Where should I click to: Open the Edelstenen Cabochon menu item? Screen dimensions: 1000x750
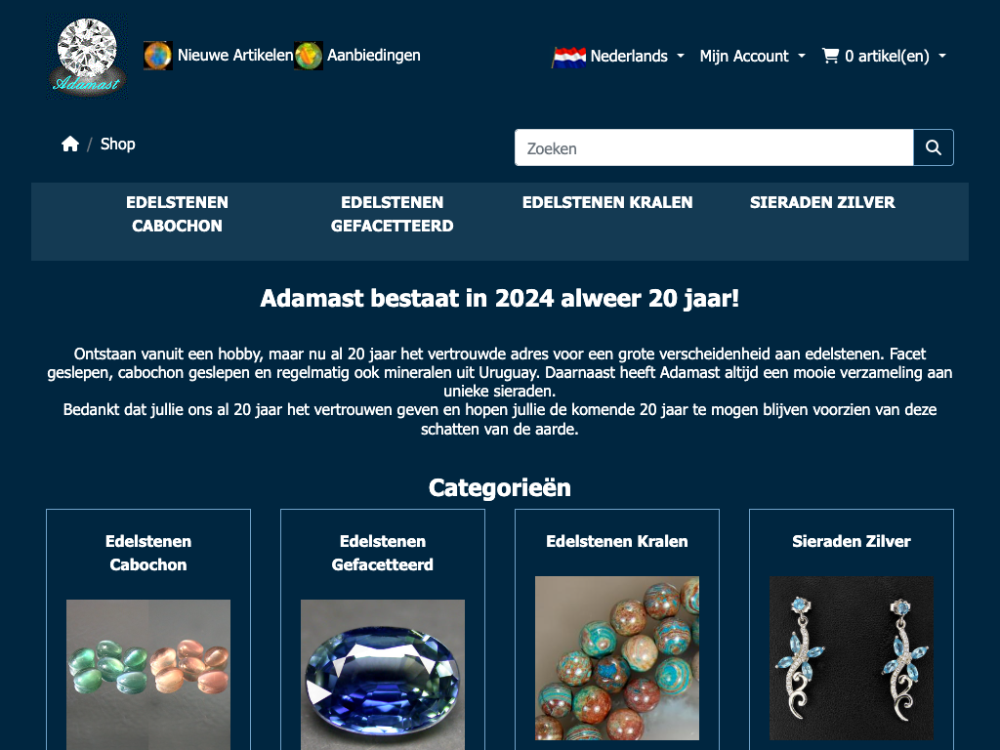click(178, 214)
